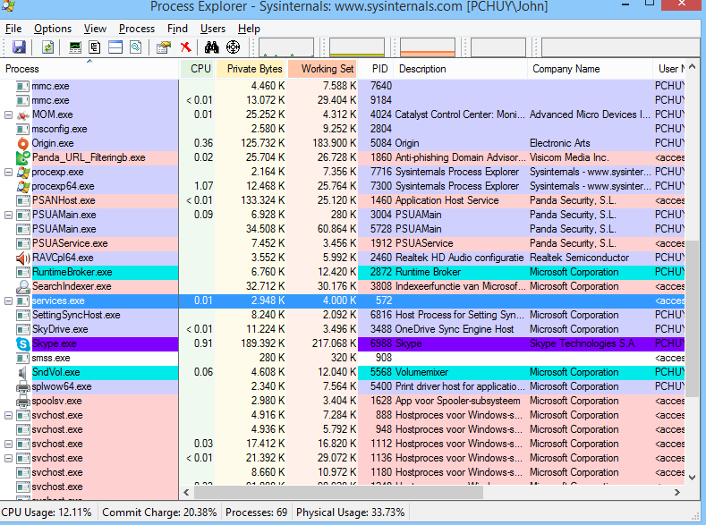This screenshot has height=525, width=706.
Task: Click the vertical scrollbar up arrow
Action: click(692, 67)
